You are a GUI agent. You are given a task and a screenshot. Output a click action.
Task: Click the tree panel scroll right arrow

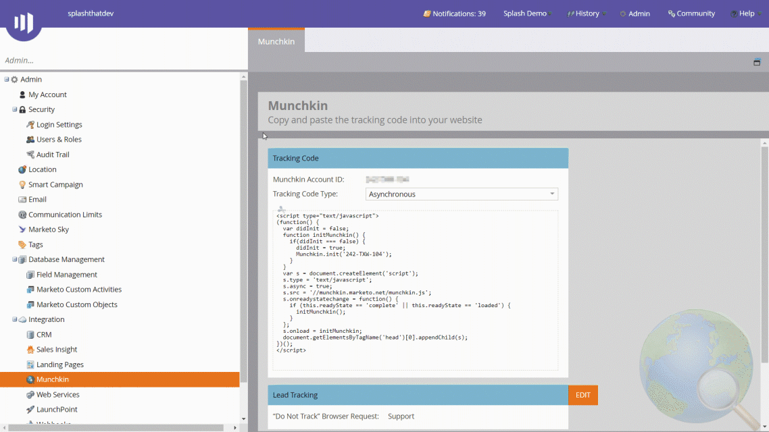coord(235,427)
